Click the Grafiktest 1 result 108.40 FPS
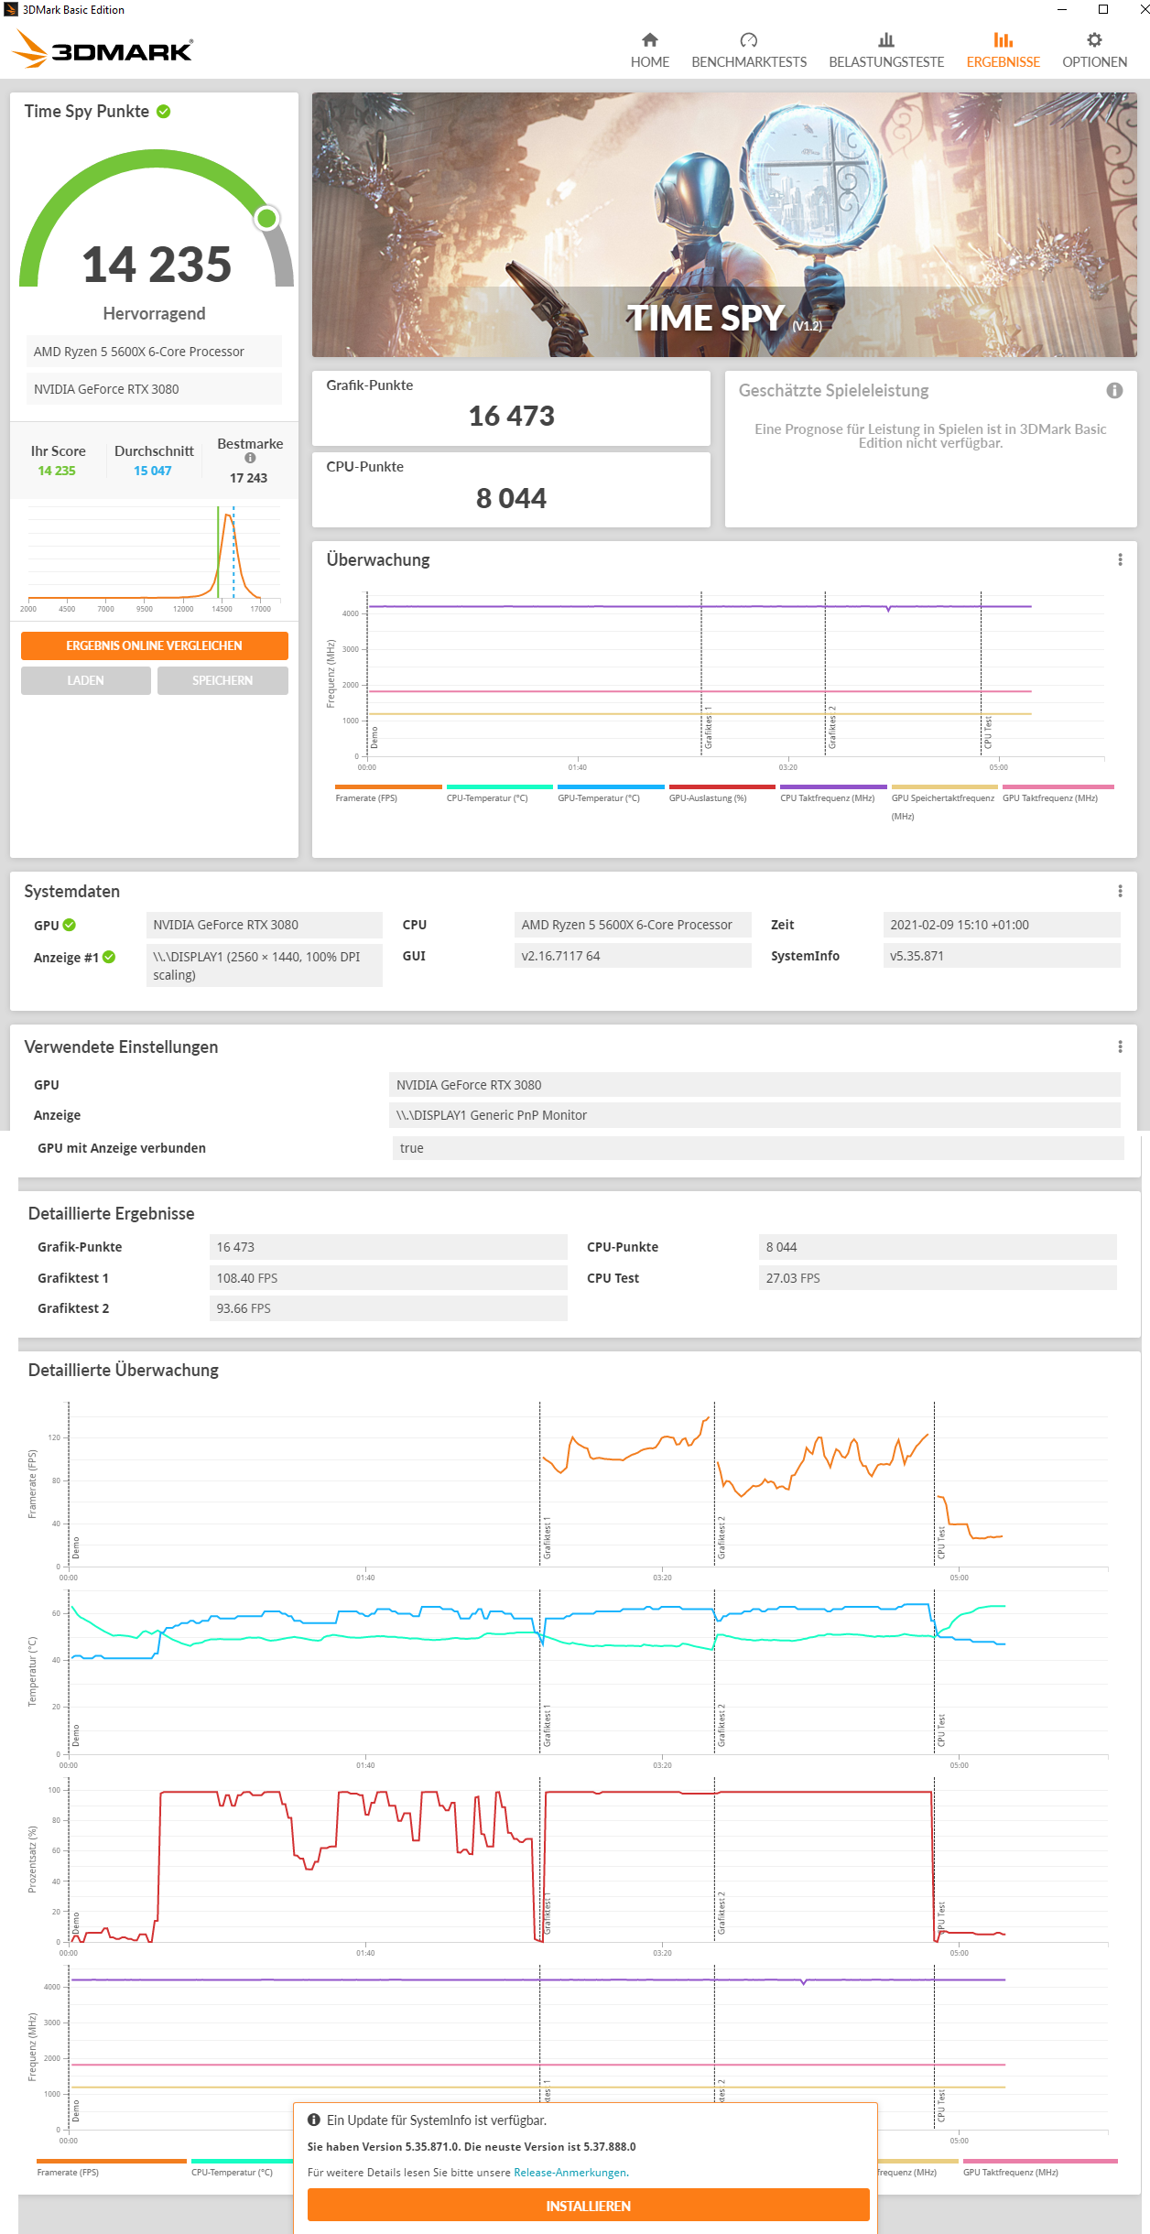The width and height of the screenshot is (1150, 2234). click(388, 1278)
